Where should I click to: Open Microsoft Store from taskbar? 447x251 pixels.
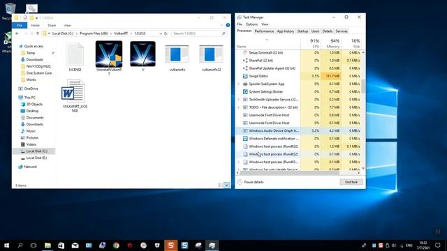click(61, 245)
